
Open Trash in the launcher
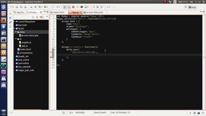(x=4, y=112)
